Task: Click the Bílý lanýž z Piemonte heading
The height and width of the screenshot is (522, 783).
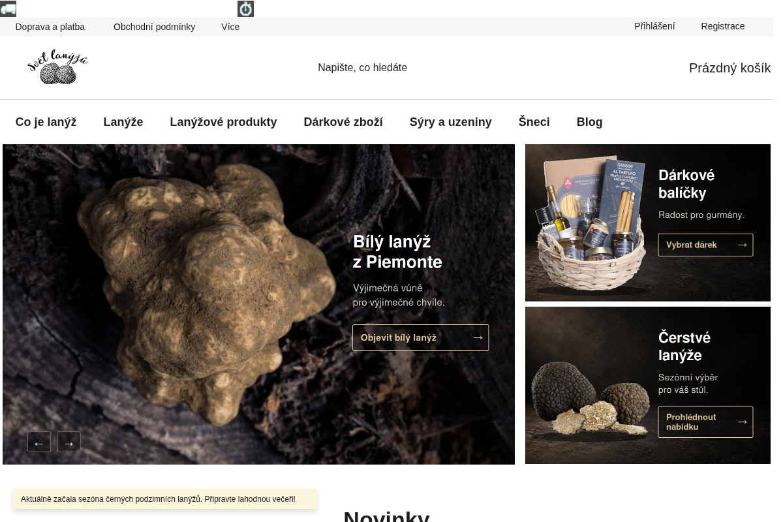Action: [397, 252]
